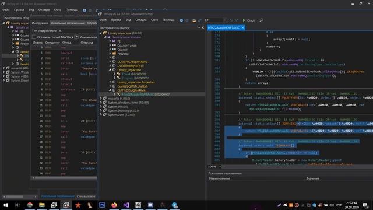
Task: Expand System.Windows.Forms (4.0.0.0) assembly
Action: [x=101, y=103]
